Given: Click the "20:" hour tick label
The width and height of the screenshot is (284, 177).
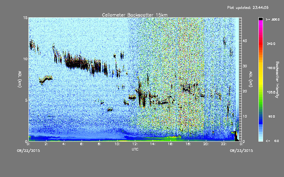Looking at the screenshot, I should point(206,144).
